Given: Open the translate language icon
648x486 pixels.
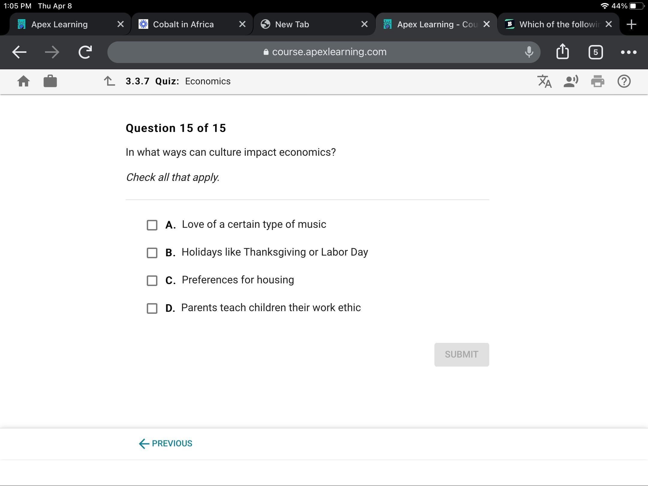Looking at the screenshot, I should point(544,81).
